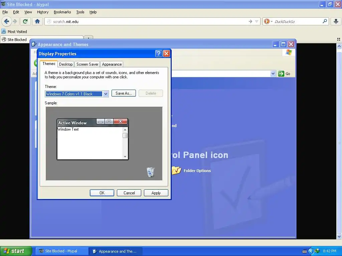Open the Tools menu

[x=80, y=12]
